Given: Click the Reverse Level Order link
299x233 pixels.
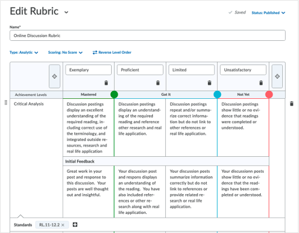Looking at the screenshot, I should tap(112, 52).
